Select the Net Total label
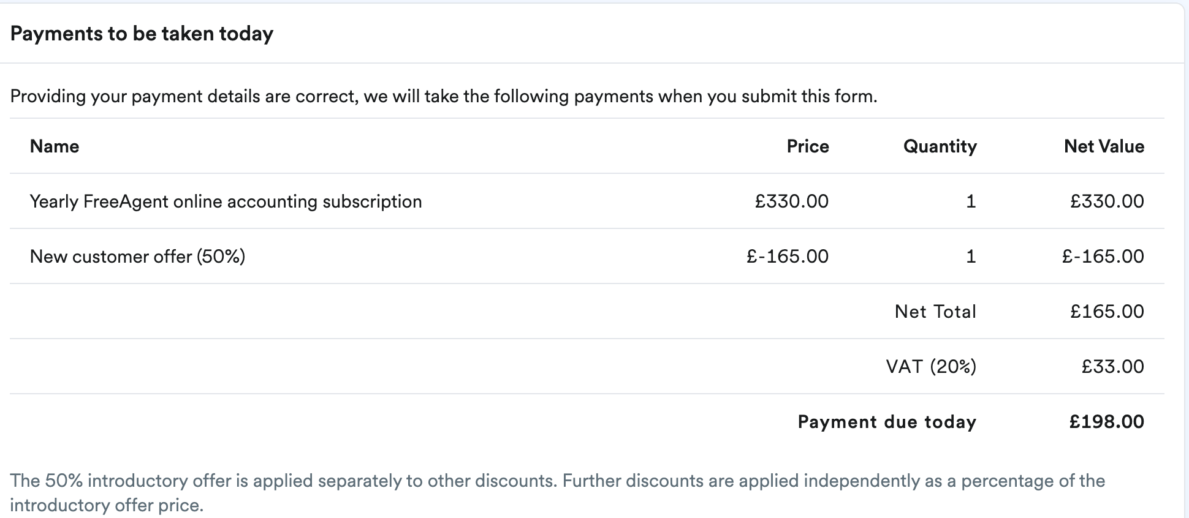This screenshot has height=518, width=1189. coord(935,312)
